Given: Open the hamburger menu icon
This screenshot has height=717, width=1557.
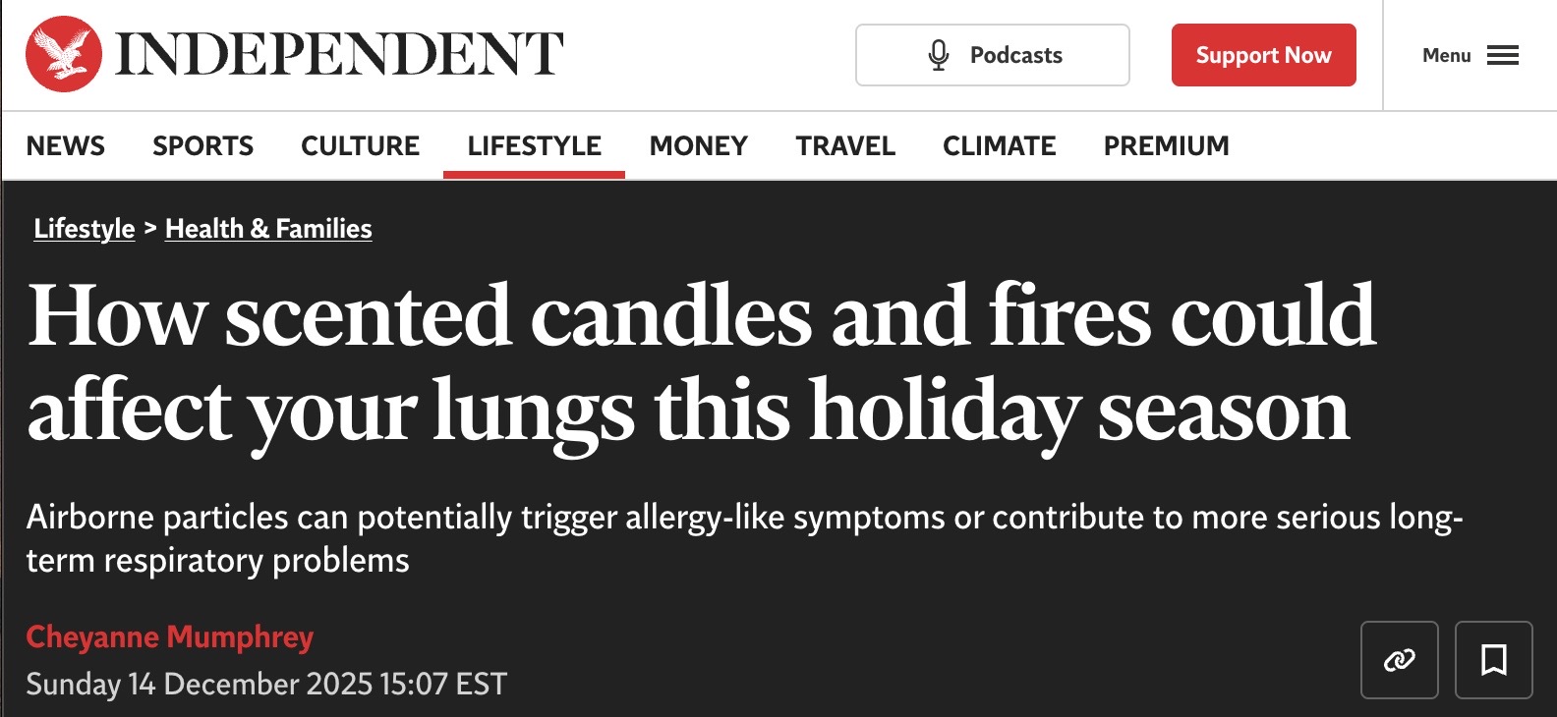Looking at the screenshot, I should tap(1502, 55).
